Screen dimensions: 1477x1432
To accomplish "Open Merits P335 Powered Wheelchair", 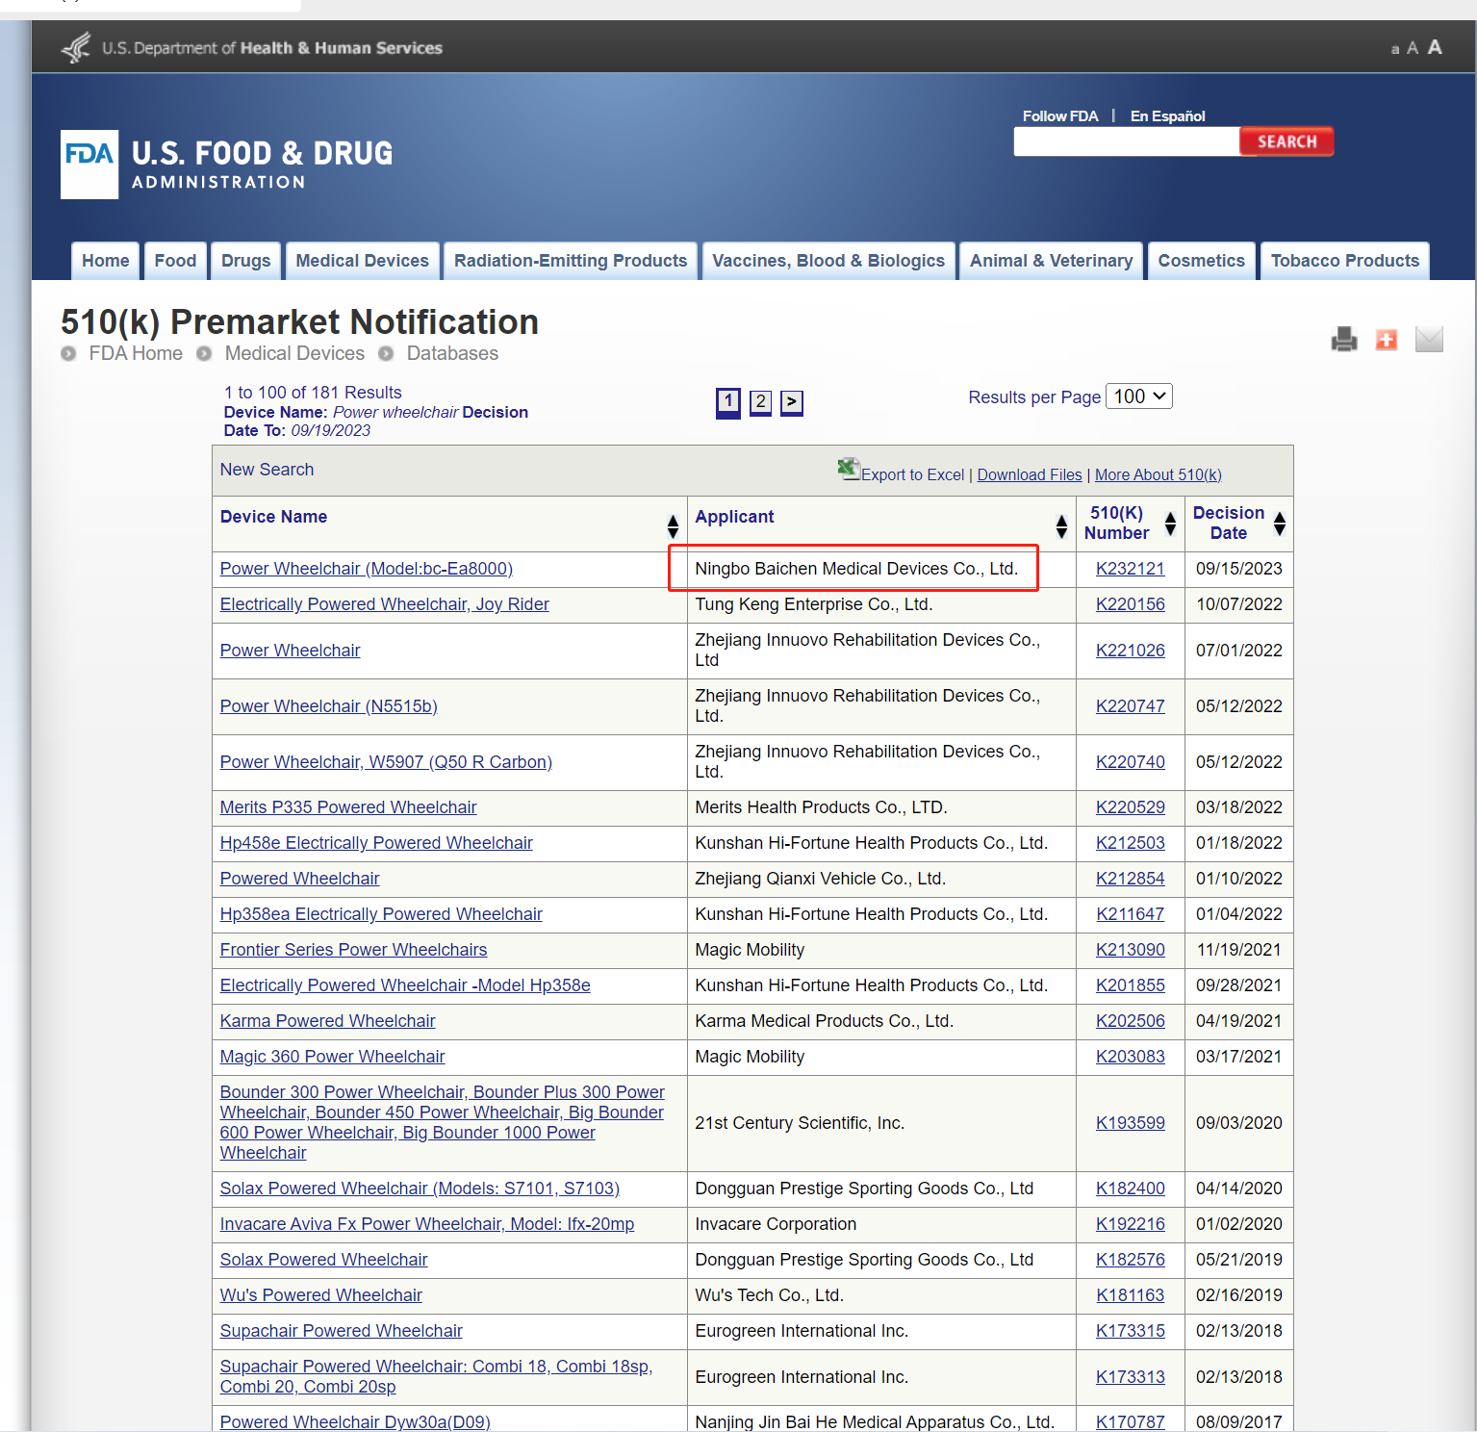I will (348, 807).
